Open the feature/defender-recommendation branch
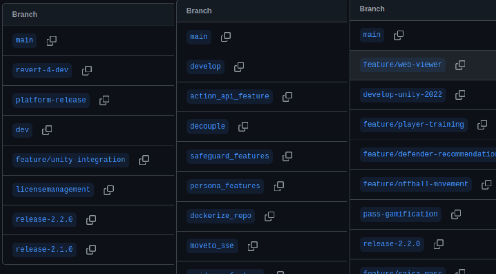 coord(428,155)
